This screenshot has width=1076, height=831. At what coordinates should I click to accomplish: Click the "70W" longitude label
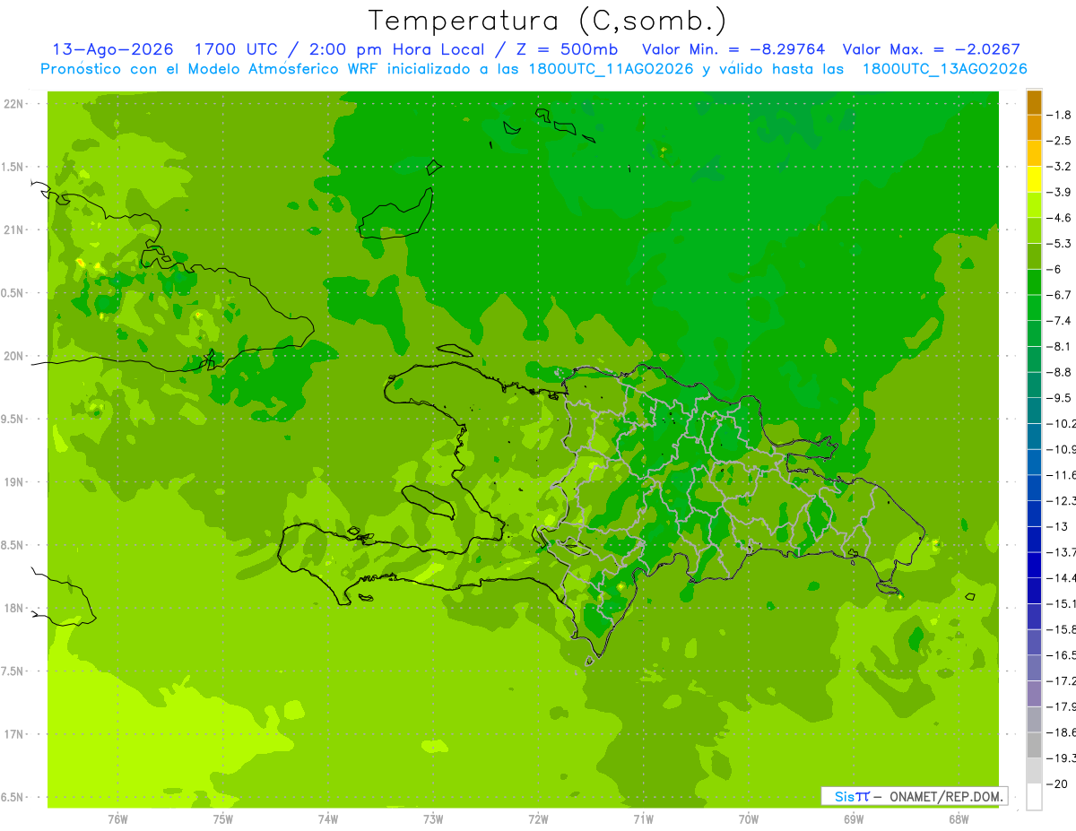pyautogui.click(x=749, y=818)
